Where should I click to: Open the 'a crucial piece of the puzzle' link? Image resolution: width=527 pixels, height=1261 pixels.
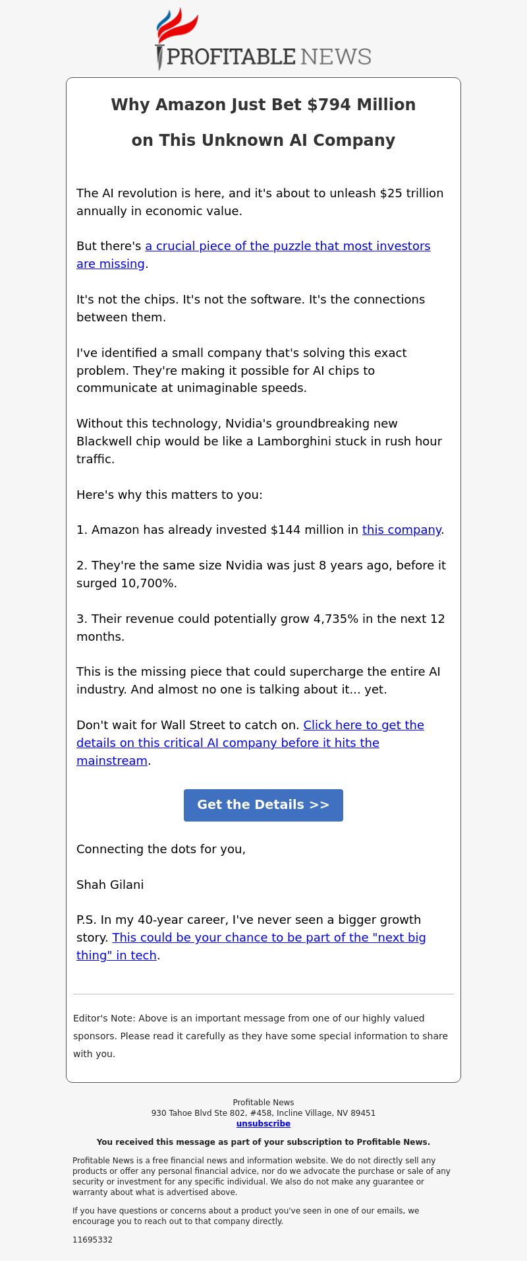[x=254, y=255]
